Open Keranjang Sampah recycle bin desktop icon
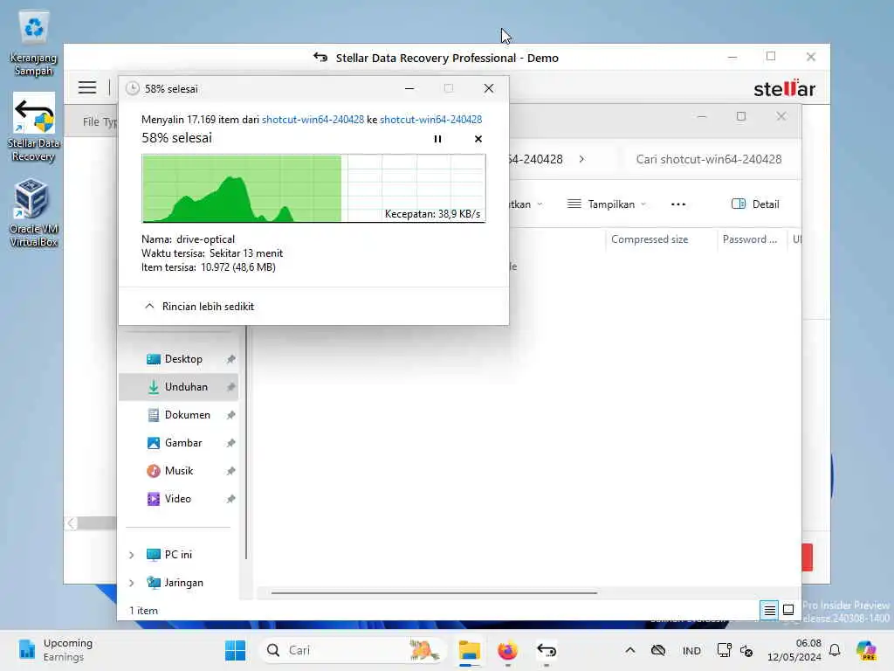This screenshot has width=894, height=671. pos(34,44)
